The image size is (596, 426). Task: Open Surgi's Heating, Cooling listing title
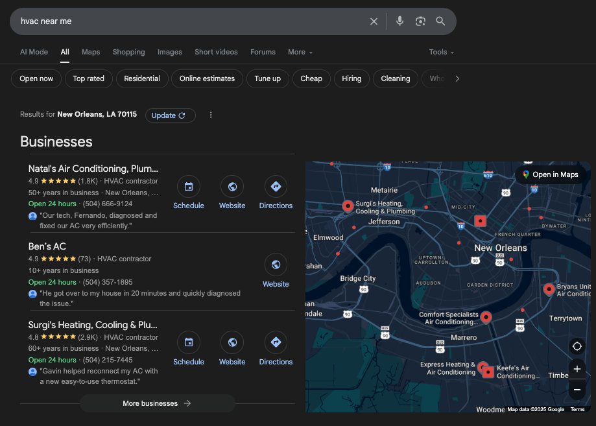[93, 325]
